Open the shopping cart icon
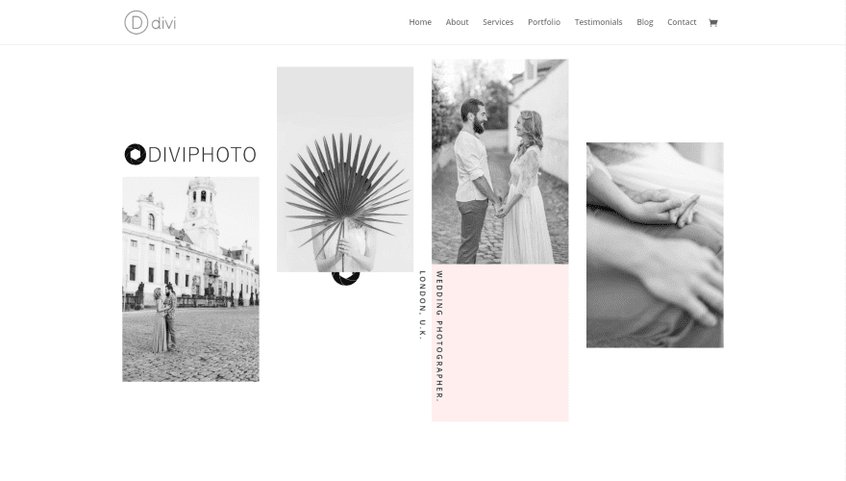 (712, 23)
